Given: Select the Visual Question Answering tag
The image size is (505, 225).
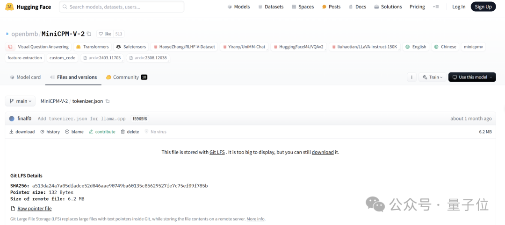Looking at the screenshot, I should click(38, 47).
